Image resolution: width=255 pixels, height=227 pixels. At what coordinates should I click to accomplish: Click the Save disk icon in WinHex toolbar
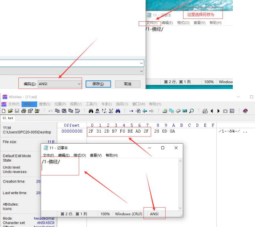coord(17,111)
